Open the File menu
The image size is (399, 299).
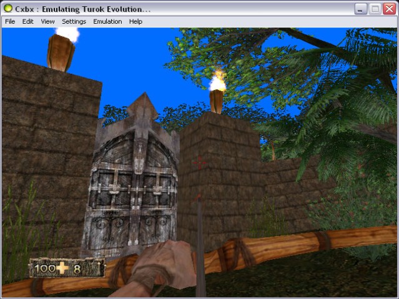[10, 21]
